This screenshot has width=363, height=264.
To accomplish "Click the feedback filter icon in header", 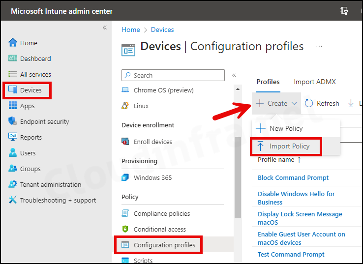I will click(344, 11).
